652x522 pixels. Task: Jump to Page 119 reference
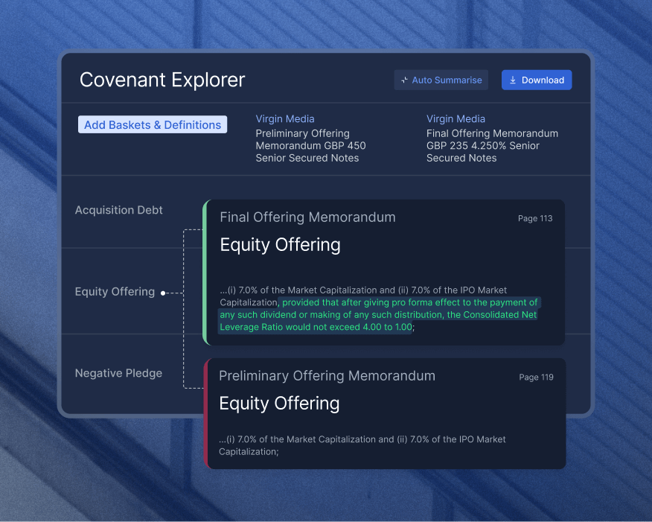point(536,377)
